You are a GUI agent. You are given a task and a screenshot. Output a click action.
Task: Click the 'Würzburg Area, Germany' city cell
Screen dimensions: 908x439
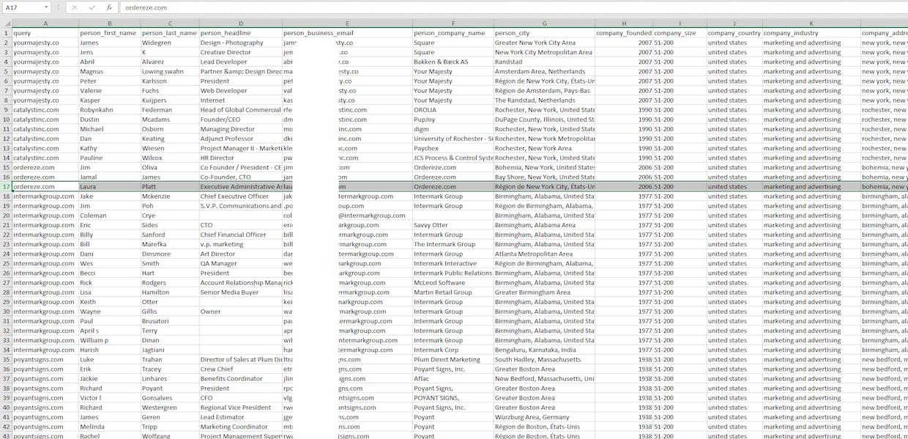pos(545,417)
